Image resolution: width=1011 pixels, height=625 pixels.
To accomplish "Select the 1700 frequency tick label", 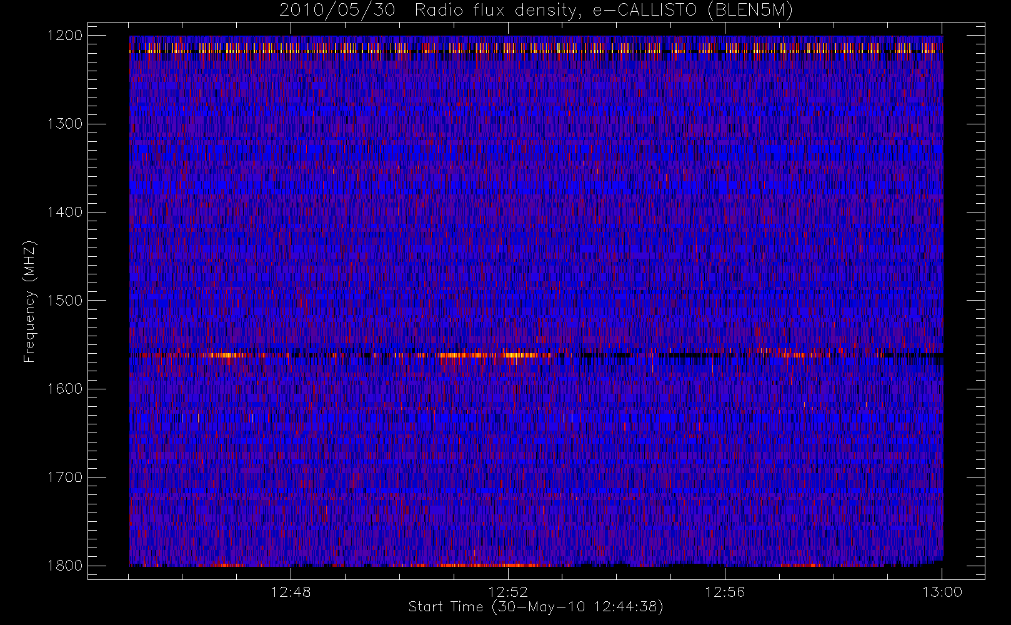I will (x=66, y=477).
